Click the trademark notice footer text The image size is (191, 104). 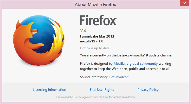point(96,97)
